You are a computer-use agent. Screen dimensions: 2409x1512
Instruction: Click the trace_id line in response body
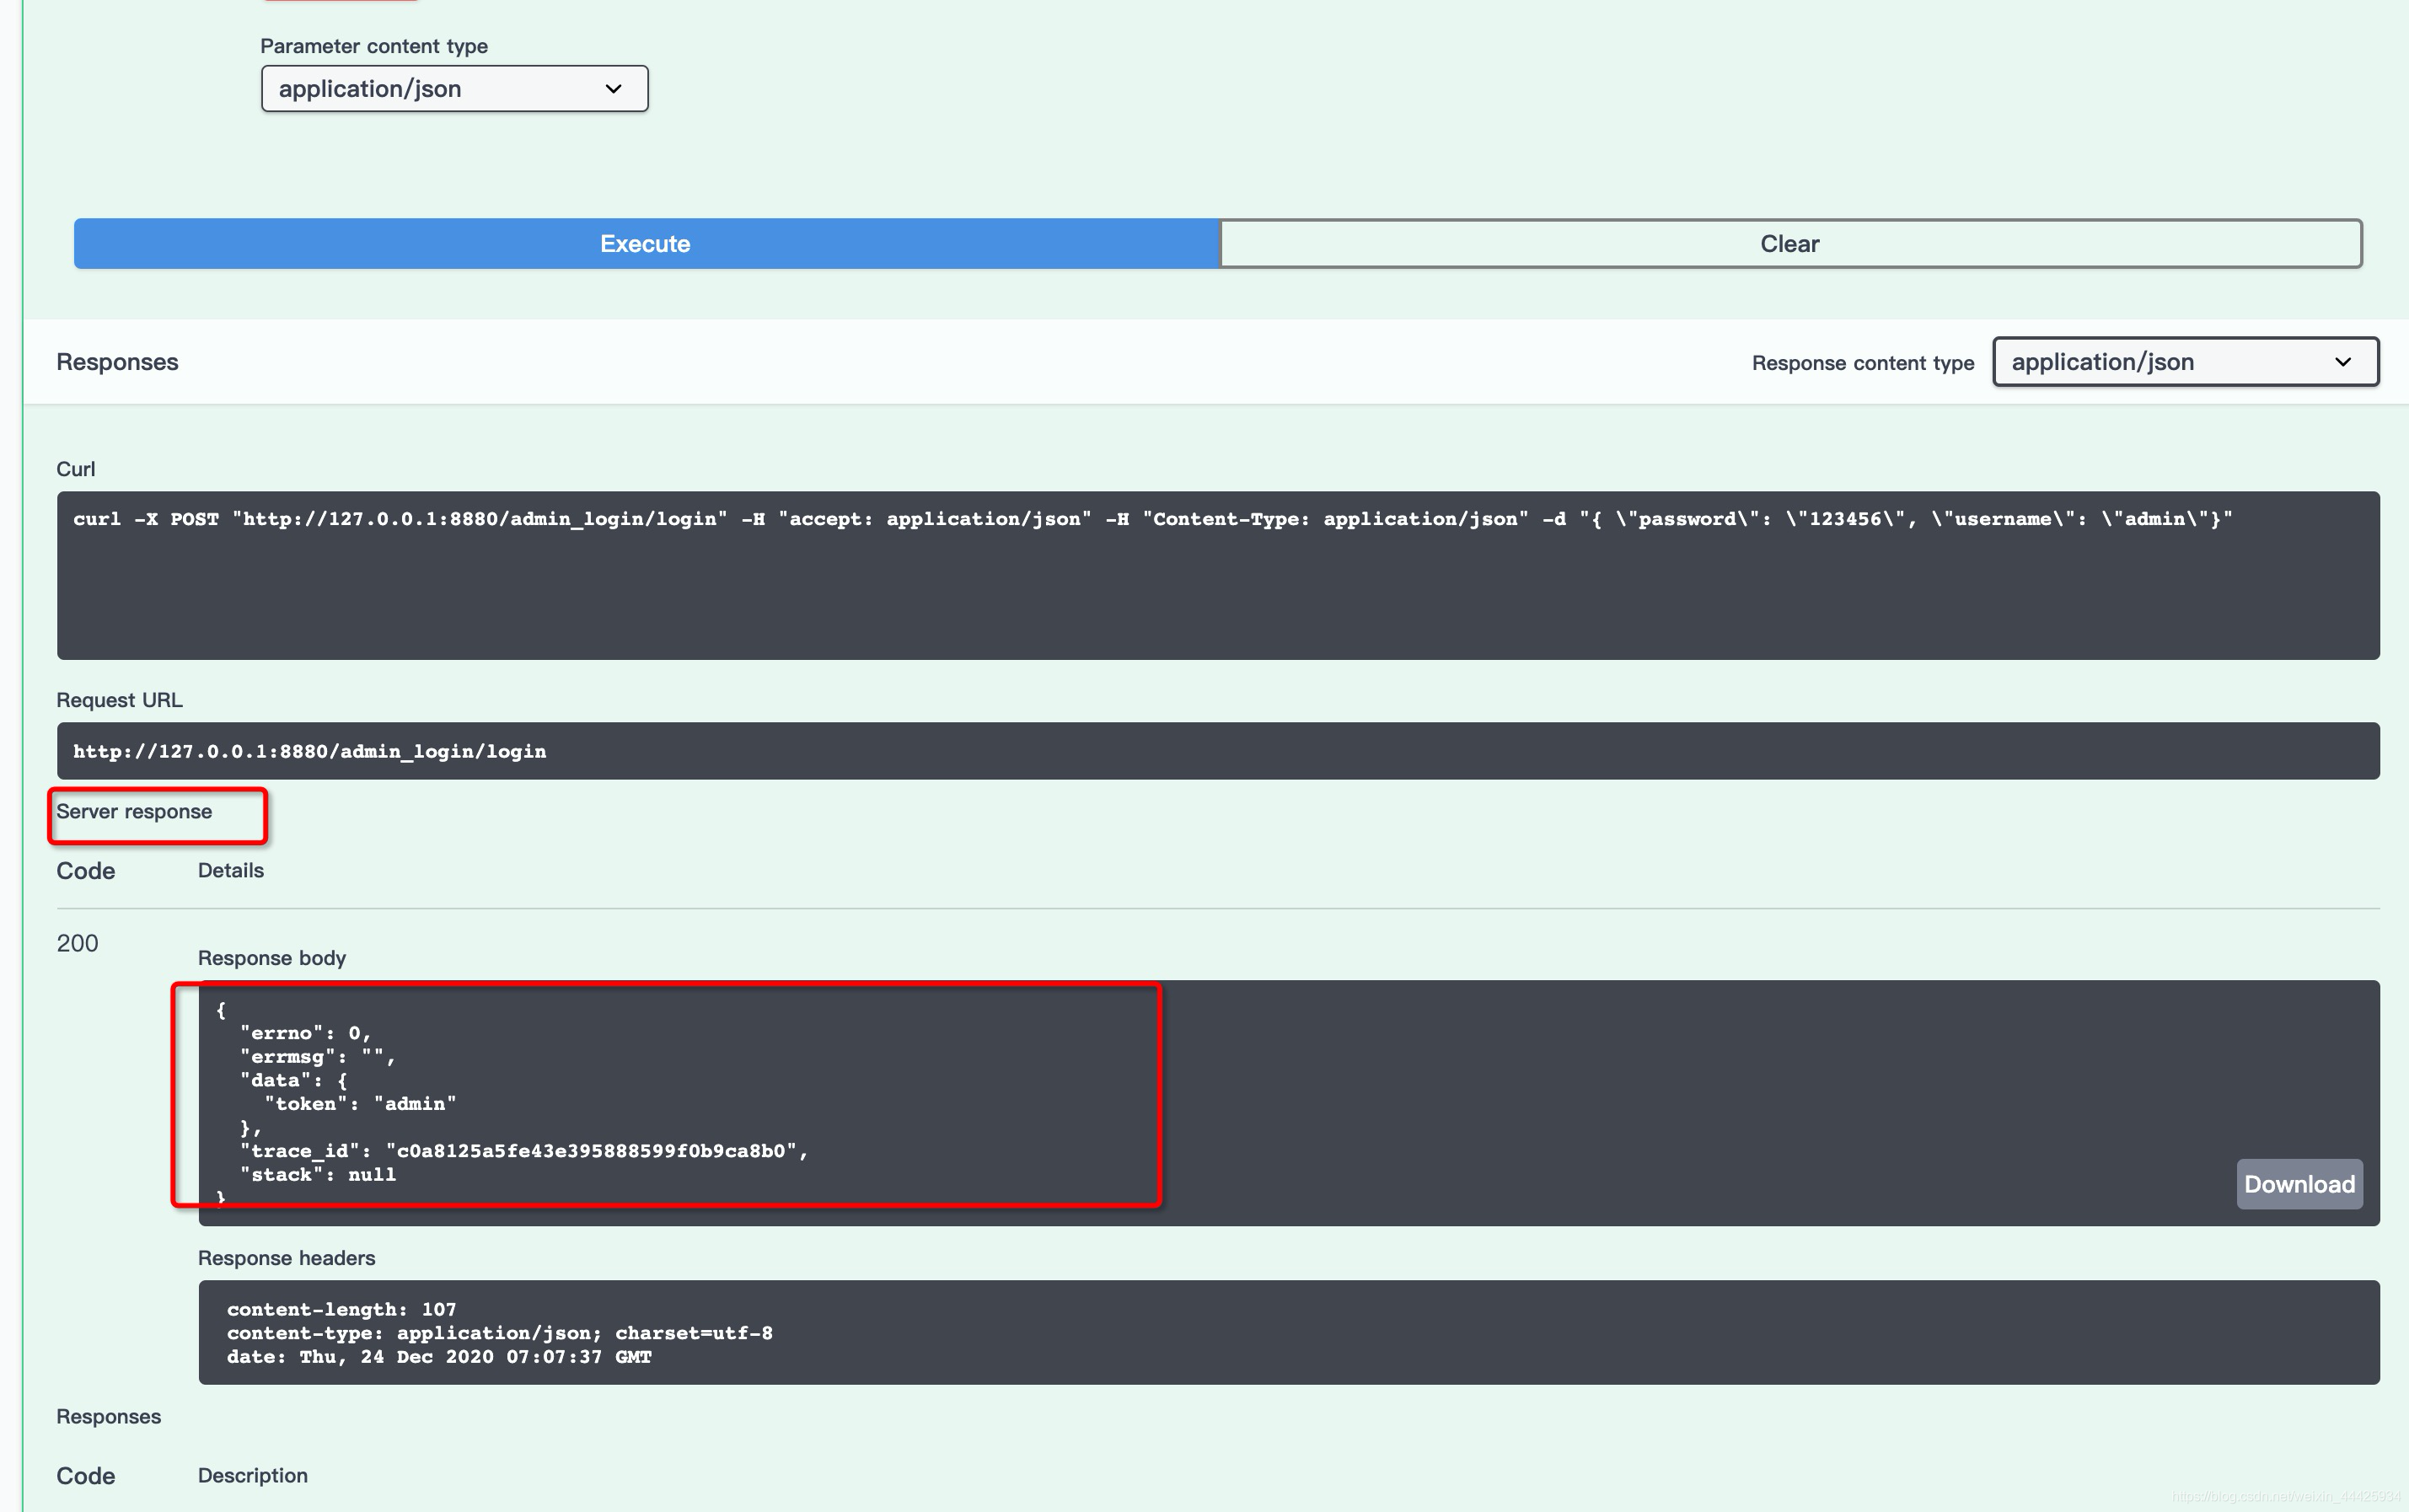pos(524,1151)
